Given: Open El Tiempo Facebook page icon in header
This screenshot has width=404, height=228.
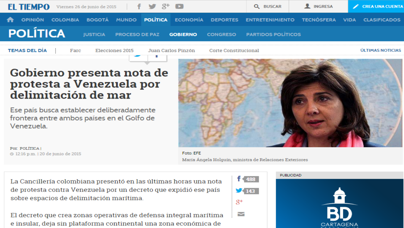Looking at the screenshot, I should point(139,6).
